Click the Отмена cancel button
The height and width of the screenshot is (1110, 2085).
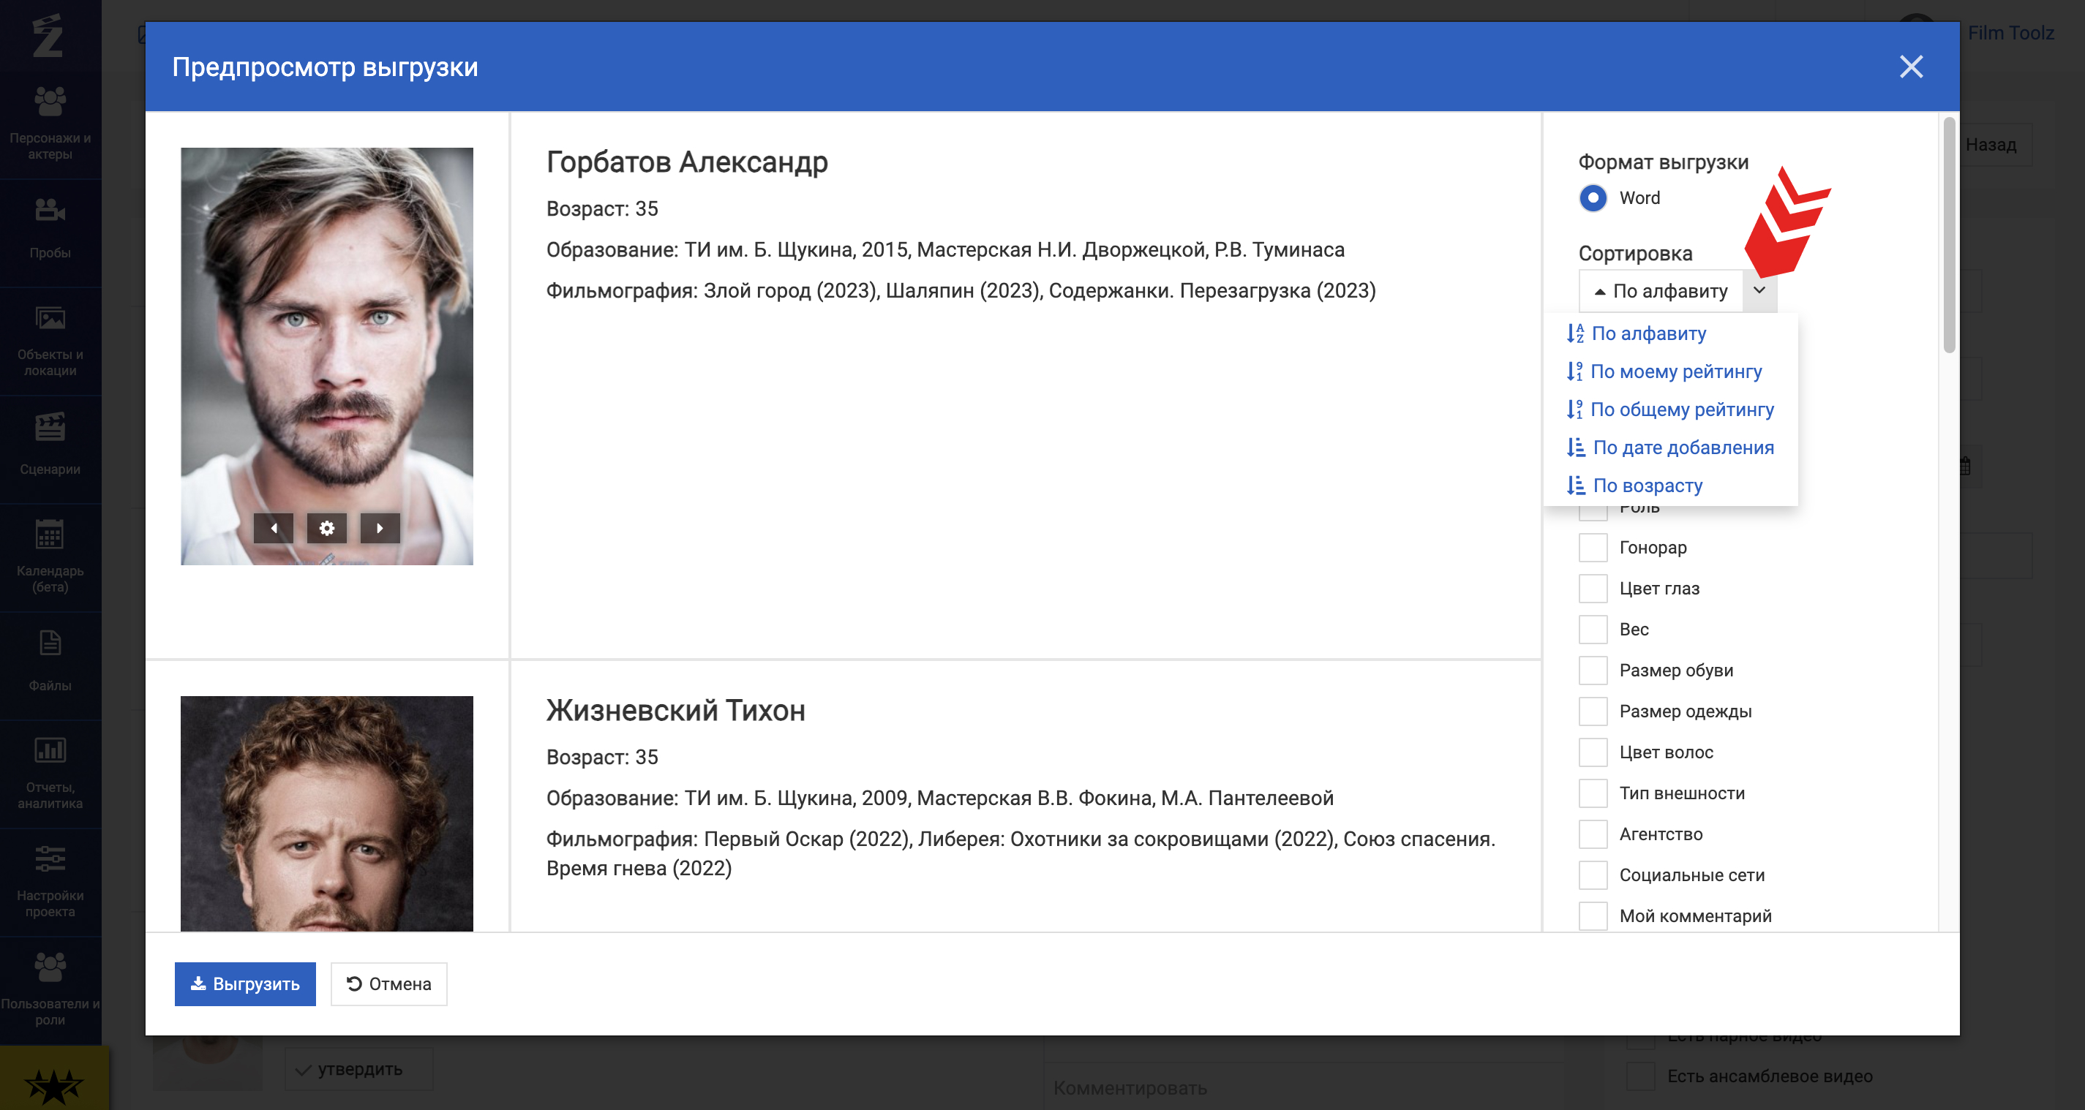click(388, 983)
